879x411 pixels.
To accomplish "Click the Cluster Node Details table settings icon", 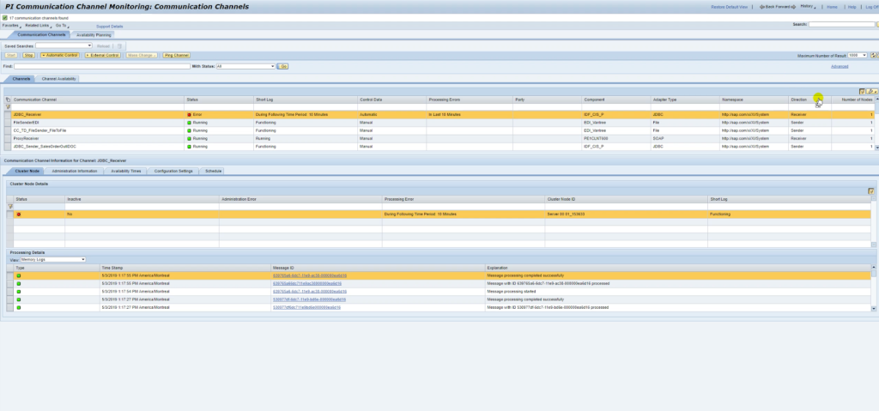I will pos(871,191).
